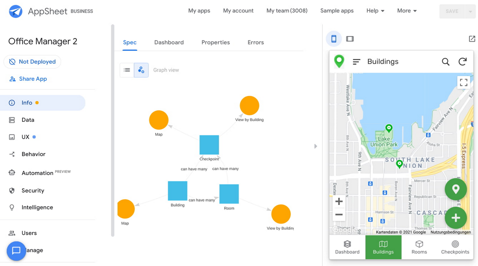Click the green add plus floating button
This screenshot has height=266, width=478.
pos(455,218)
